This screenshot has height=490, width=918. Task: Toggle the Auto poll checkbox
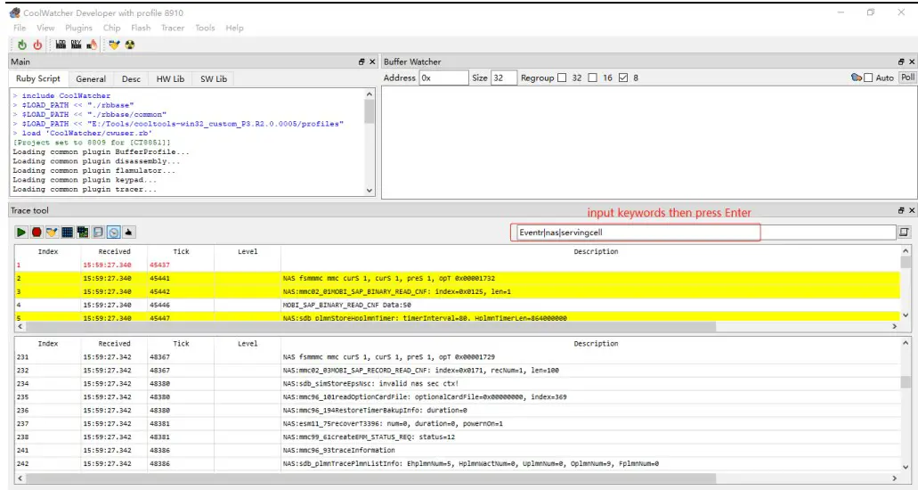pyautogui.click(x=868, y=78)
